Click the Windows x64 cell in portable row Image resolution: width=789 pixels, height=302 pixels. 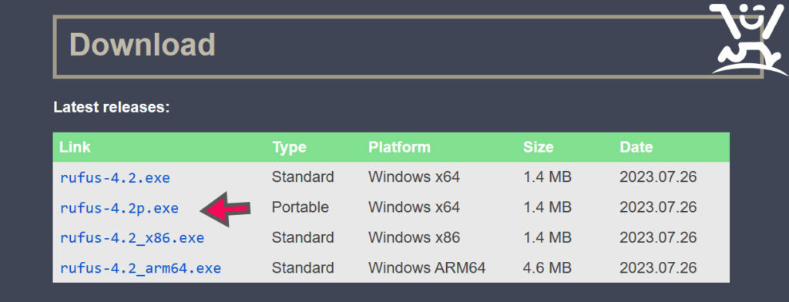414,207
